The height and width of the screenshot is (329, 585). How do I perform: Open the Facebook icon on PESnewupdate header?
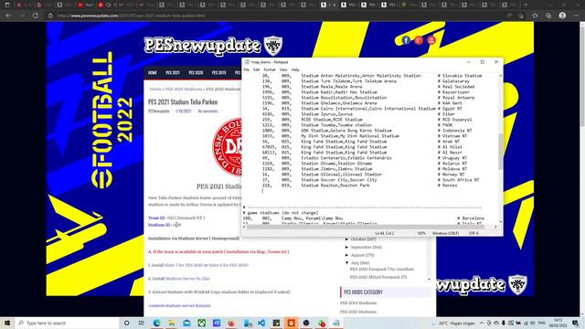[x=406, y=40]
